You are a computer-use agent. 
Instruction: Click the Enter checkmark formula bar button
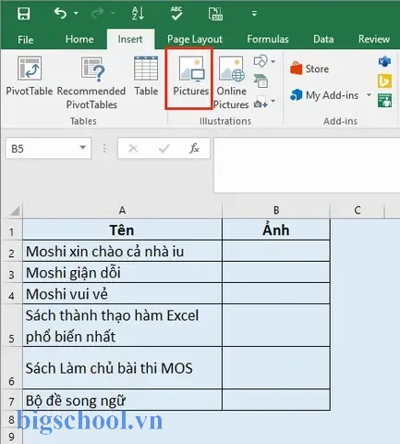pos(164,149)
